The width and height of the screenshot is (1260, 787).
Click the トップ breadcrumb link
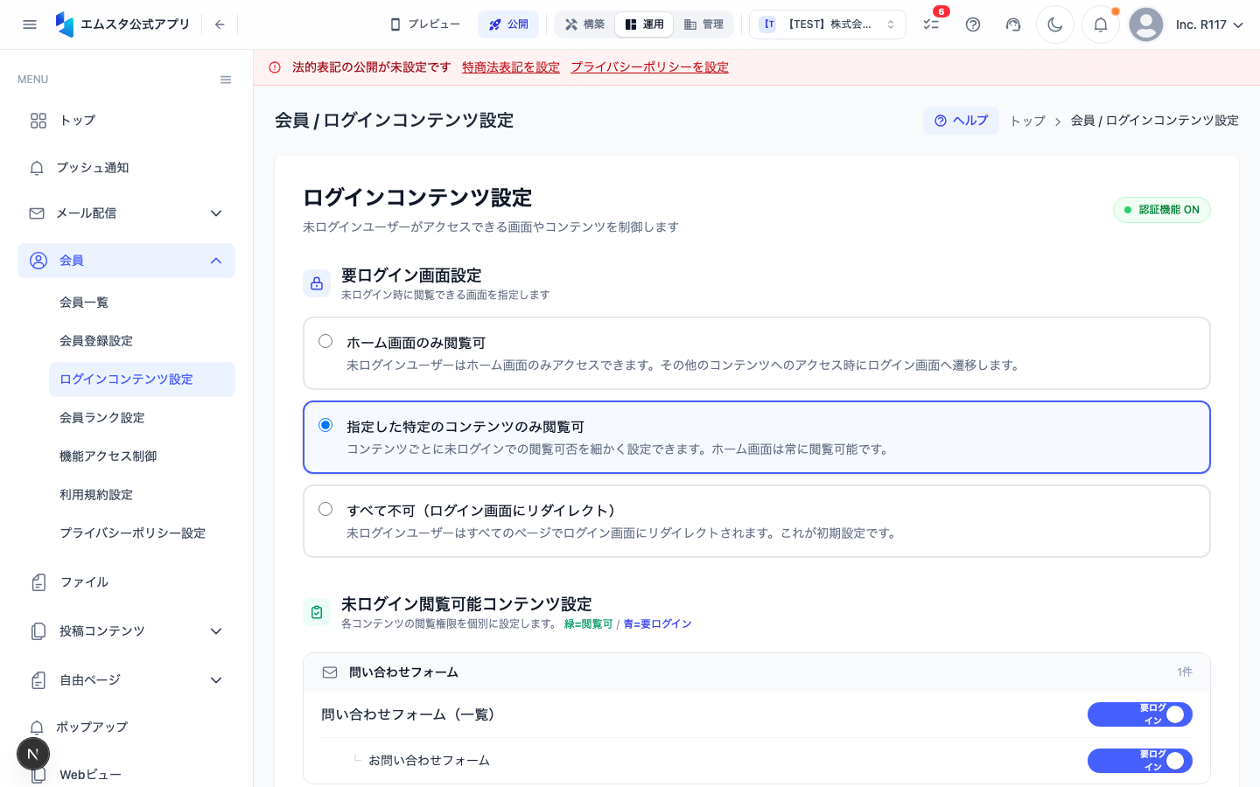coord(1027,121)
